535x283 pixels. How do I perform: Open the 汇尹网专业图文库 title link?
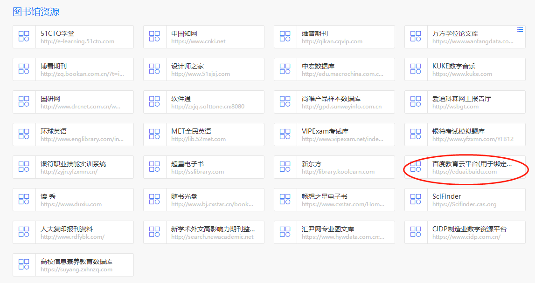tap(328, 229)
